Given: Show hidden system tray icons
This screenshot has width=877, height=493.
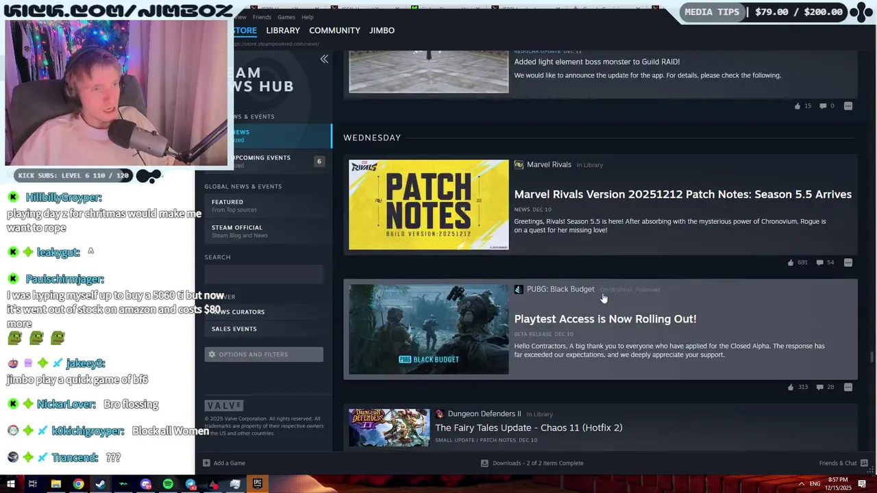Looking at the screenshot, I should (x=801, y=484).
